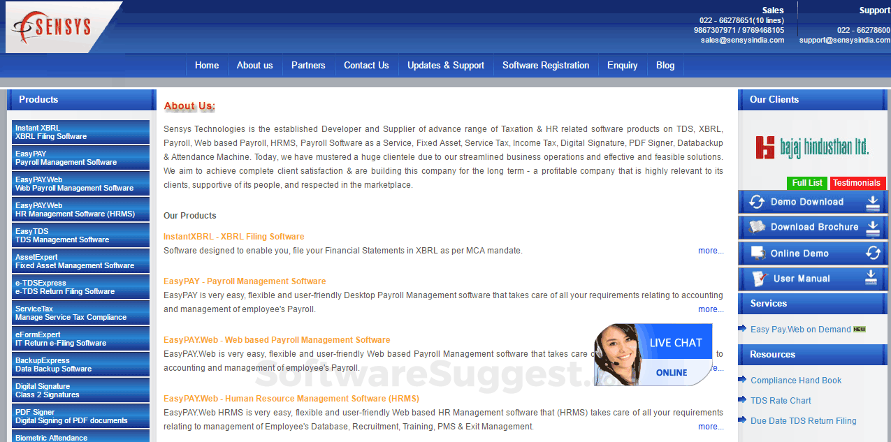Viewport: 891px width, 442px height.
Task: Click monitor icon on Online Demo
Action: pyautogui.click(x=758, y=253)
